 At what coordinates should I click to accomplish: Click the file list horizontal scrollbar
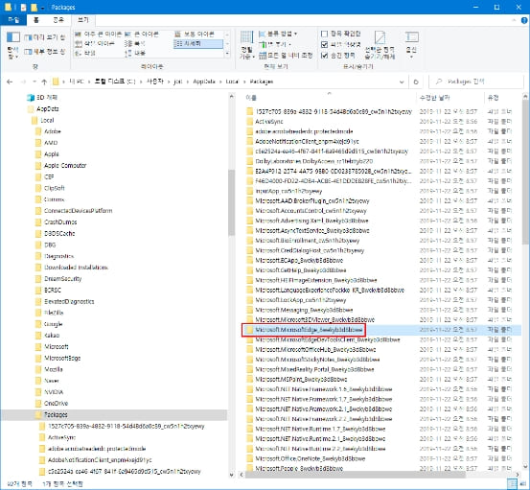coord(355,475)
